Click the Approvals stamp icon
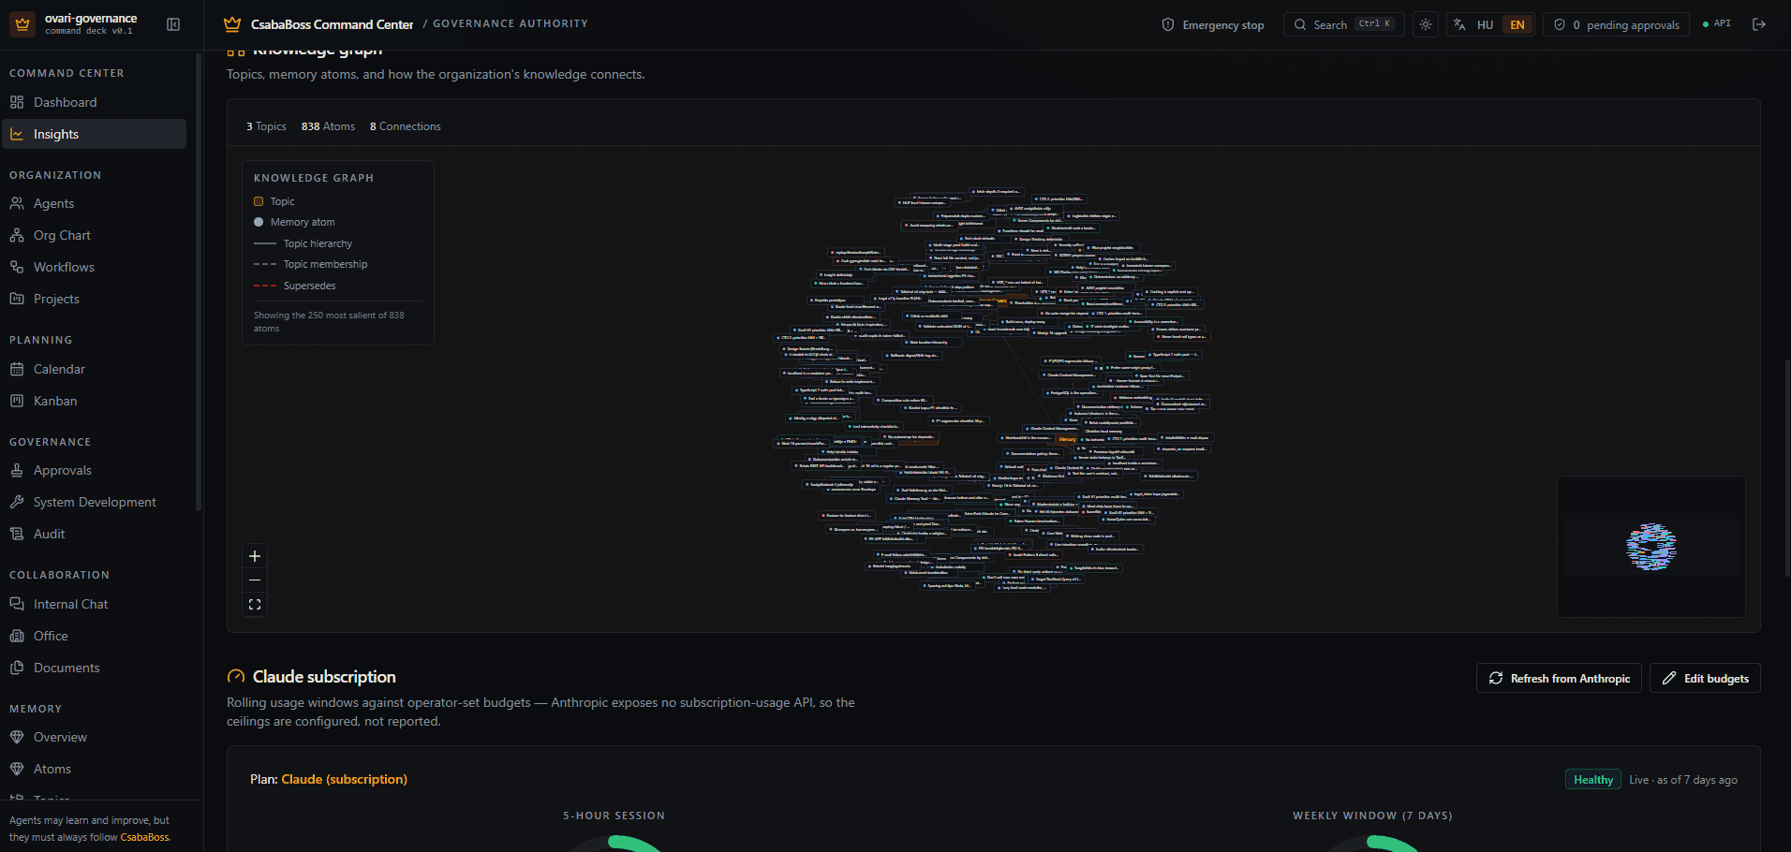This screenshot has height=852, width=1791. (17, 470)
